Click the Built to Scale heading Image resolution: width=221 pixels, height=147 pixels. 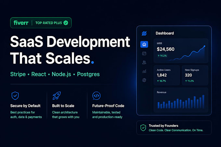(x=63, y=106)
